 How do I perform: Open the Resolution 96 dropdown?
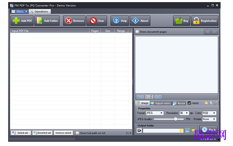coord(184,113)
